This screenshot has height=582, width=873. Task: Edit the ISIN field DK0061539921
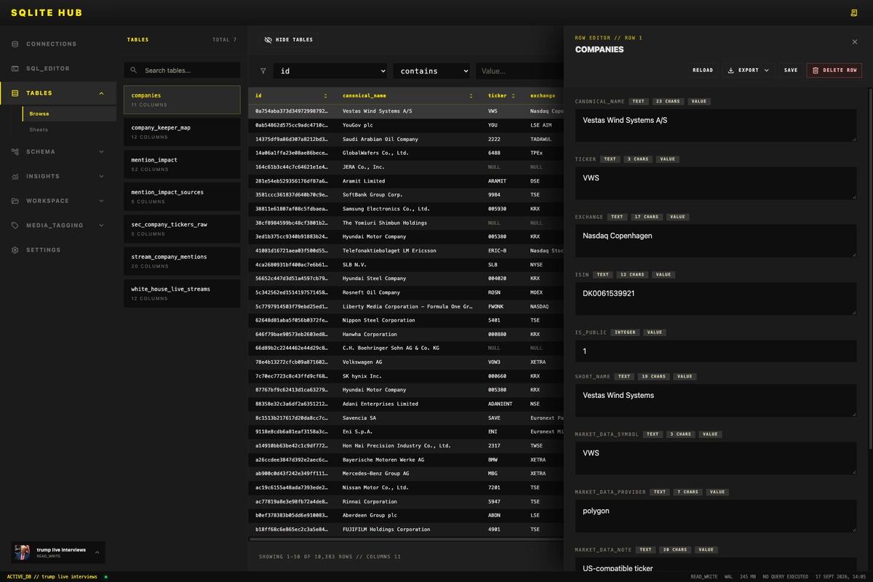click(x=716, y=299)
